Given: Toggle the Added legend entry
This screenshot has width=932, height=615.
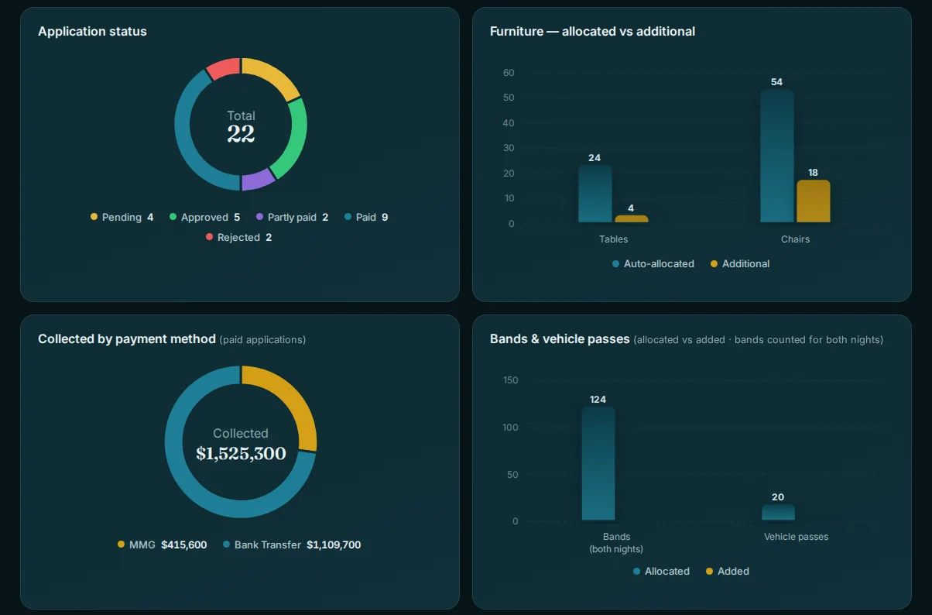Looking at the screenshot, I should click(x=728, y=571).
